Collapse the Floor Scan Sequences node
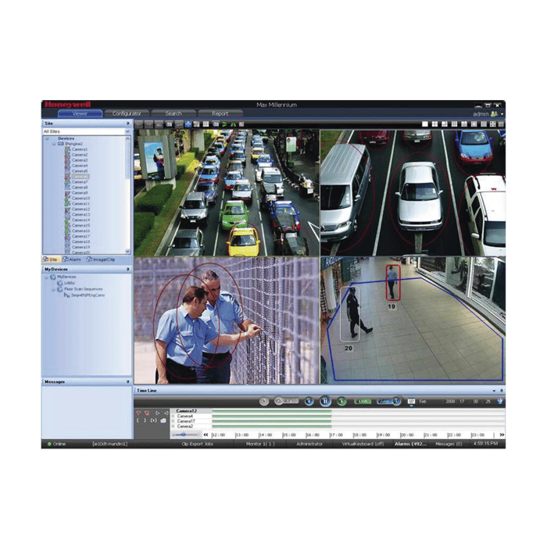The width and height of the screenshot is (547, 547). coord(53,289)
